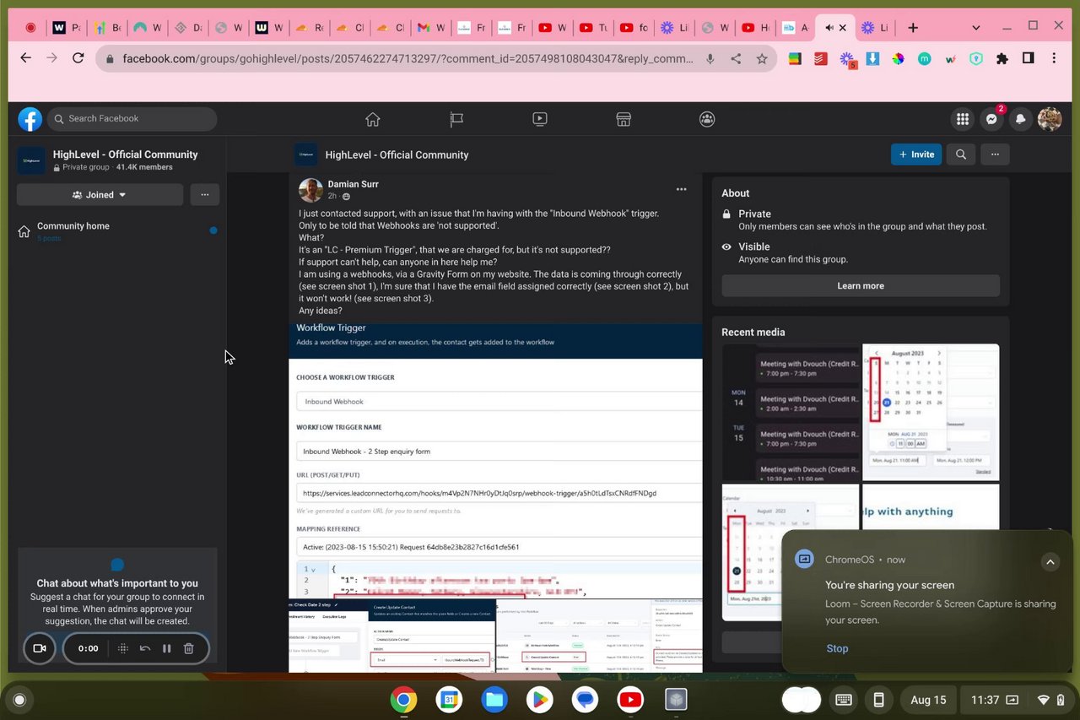The width and height of the screenshot is (1080, 720).
Task: Open the Files app from the shelf
Action: (494, 700)
